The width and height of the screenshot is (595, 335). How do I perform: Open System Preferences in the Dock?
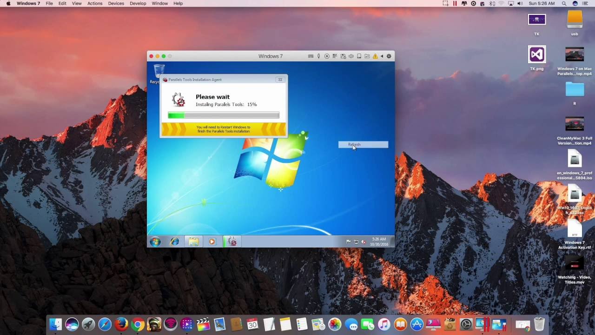[x=466, y=324]
